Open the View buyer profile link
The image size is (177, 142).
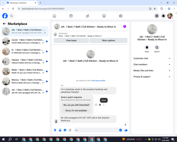click(x=98, y=81)
